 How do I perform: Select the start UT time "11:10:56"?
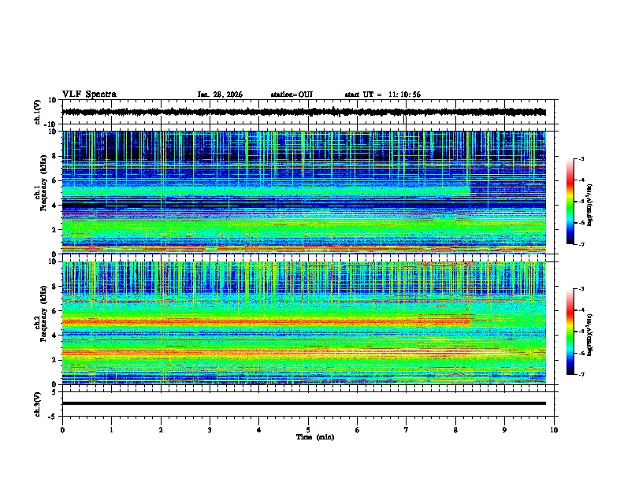(x=404, y=95)
